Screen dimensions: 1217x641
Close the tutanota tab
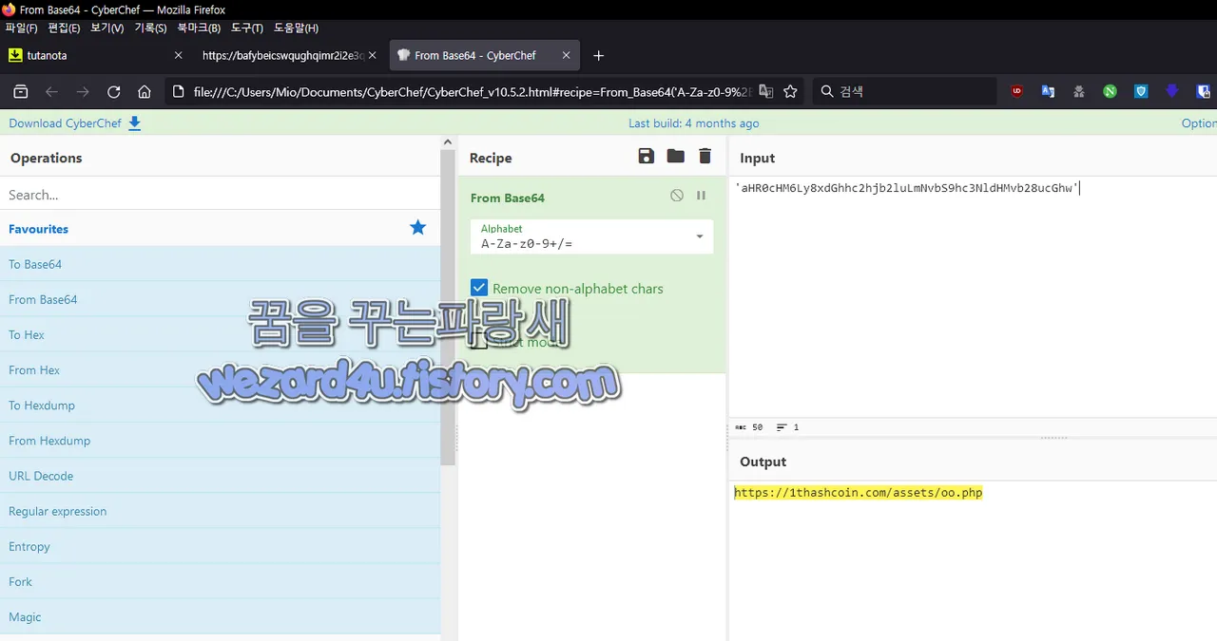(x=178, y=55)
